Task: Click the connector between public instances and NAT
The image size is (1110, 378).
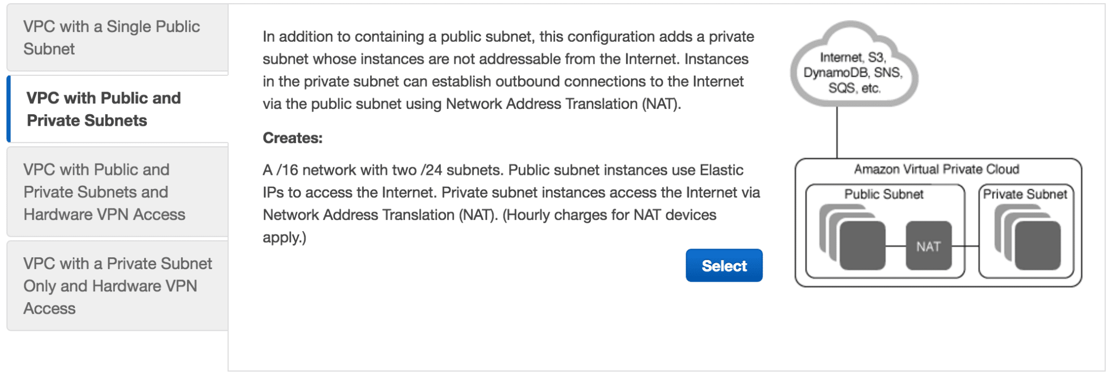Action: pyautogui.click(x=895, y=246)
